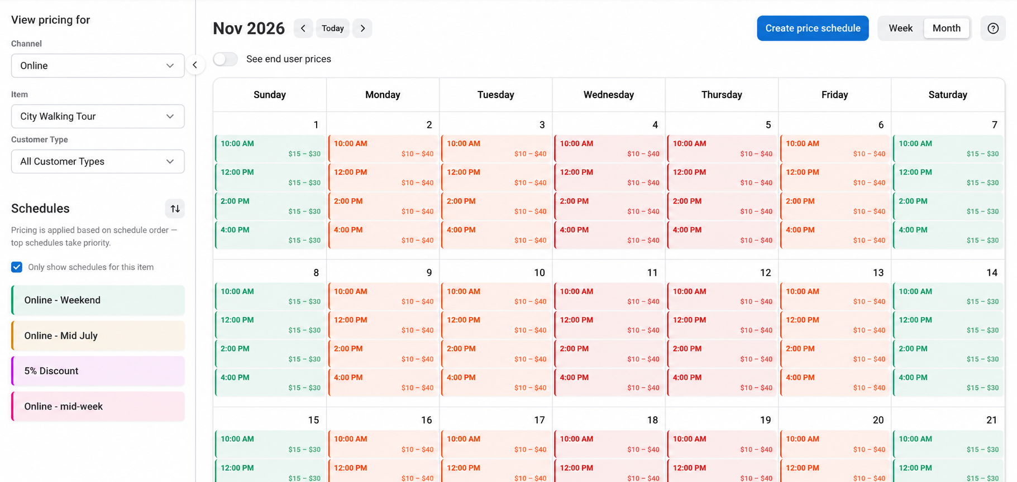Viewport: 1017px width, 482px height.
Task: Uncheck Only show schedules for this item
Action: coord(17,267)
